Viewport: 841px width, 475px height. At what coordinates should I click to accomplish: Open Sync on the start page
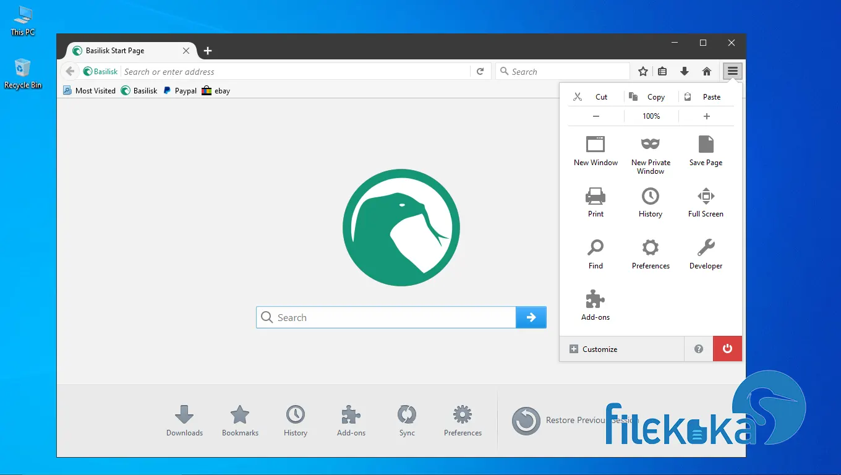[x=407, y=421]
